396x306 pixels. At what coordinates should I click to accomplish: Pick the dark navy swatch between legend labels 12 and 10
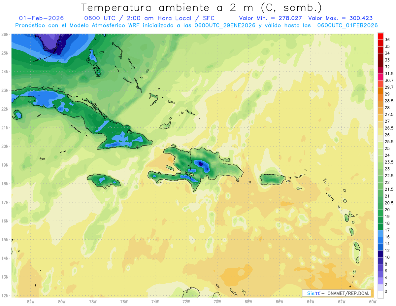click(380, 254)
